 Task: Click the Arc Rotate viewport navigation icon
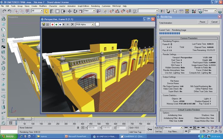pos(216,131)
